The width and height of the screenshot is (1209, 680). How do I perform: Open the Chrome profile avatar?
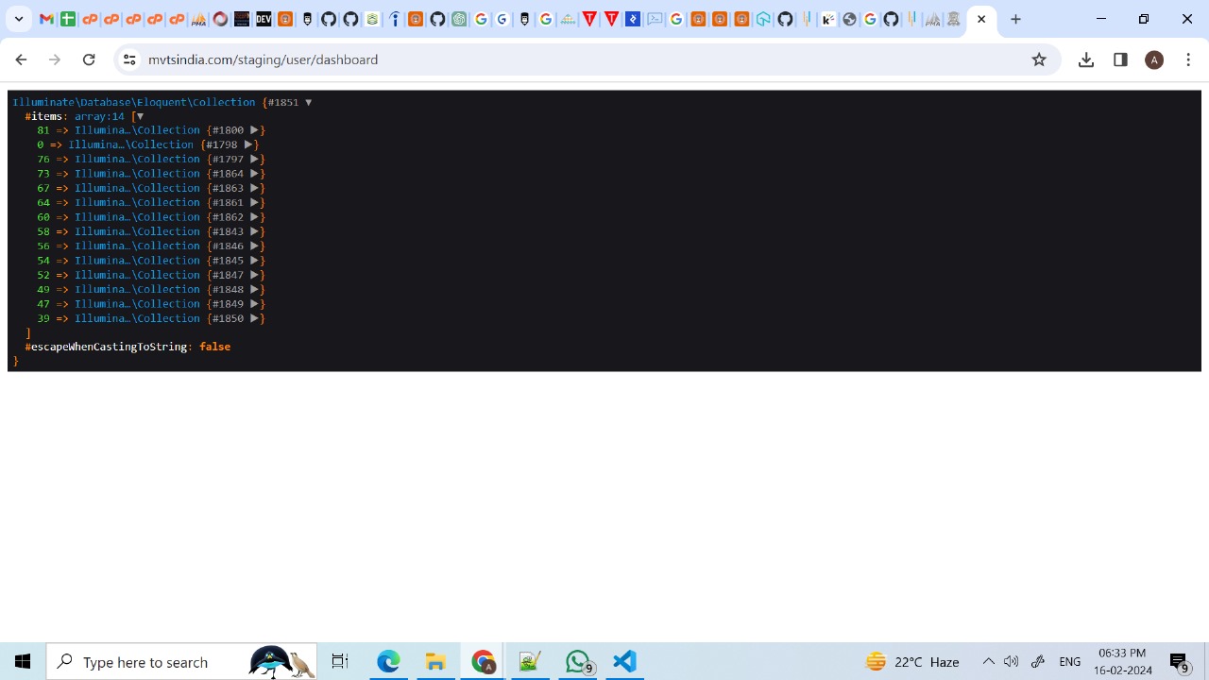(x=1154, y=59)
